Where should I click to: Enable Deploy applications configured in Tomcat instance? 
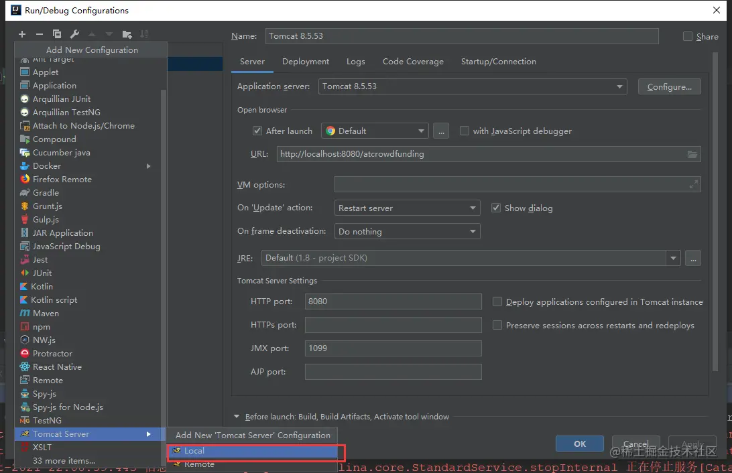coord(497,301)
